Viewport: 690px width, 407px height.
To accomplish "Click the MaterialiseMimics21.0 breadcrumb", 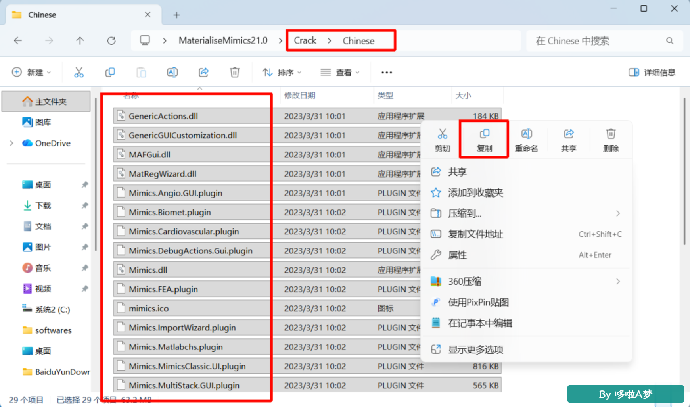I will [x=223, y=40].
